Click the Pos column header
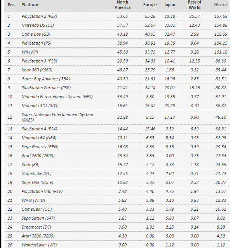This screenshot has height=248, width=233. pos(11,5)
